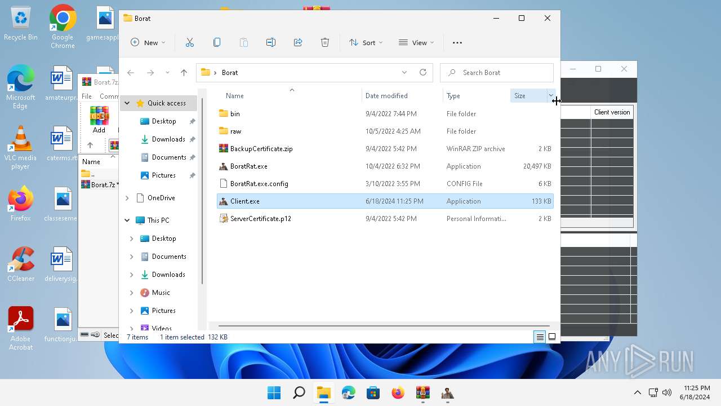Click the Delete trash icon in toolbar
This screenshot has width=721, height=406.
tap(325, 42)
